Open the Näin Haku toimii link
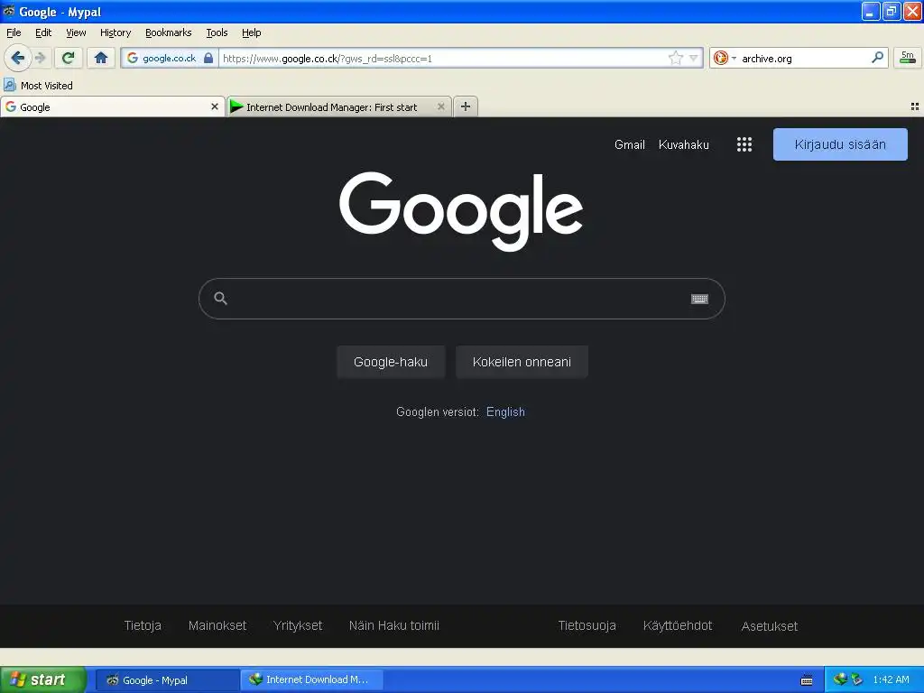 pos(393,625)
